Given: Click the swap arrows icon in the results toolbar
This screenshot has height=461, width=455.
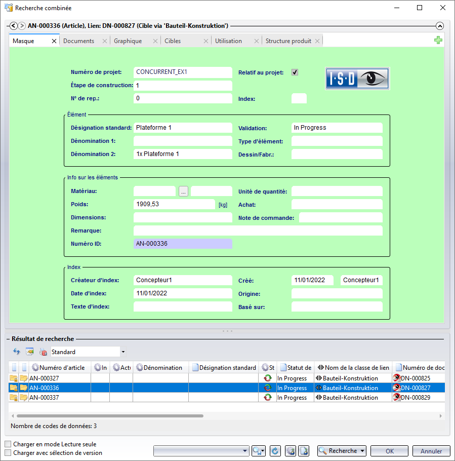Looking at the screenshot, I should click(x=17, y=352).
